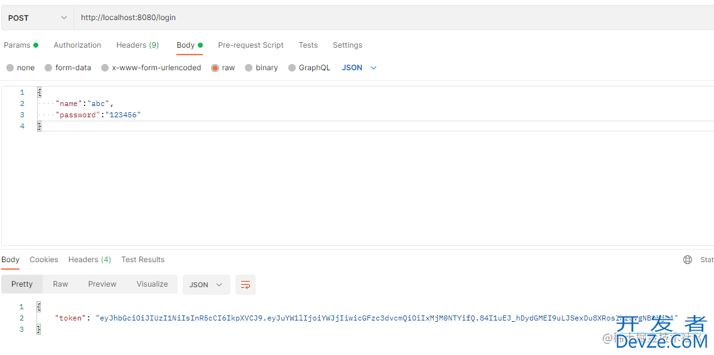Click the globe network icon in response bar
The height and width of the screenshot is (355, 714).
(688, 260)
